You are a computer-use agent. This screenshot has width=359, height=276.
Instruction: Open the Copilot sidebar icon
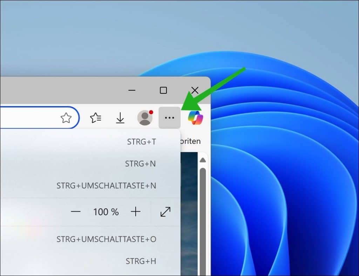point(195,118)
